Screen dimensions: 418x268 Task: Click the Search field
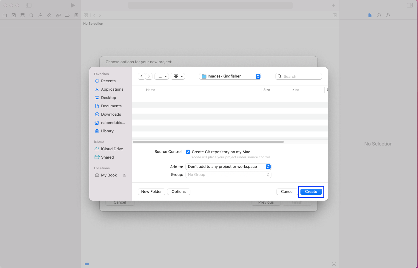(298, 76)
